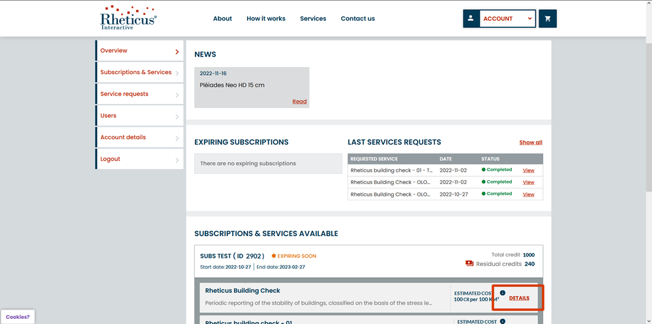Go to Services in top navigation
Image resolution: width=652 pixels, height=324 pixels.
tap(313, 19)
